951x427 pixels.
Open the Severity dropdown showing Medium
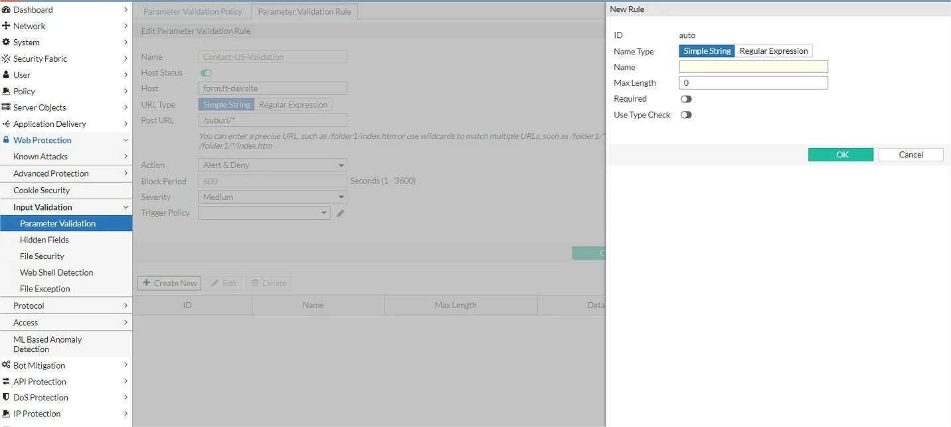coord(272,197)
